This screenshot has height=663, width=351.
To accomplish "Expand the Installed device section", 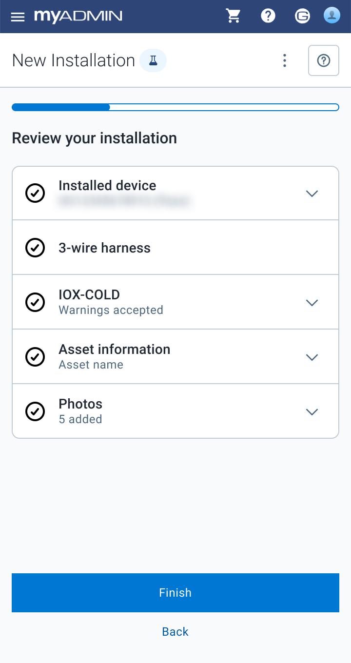I will coord(312,194).
